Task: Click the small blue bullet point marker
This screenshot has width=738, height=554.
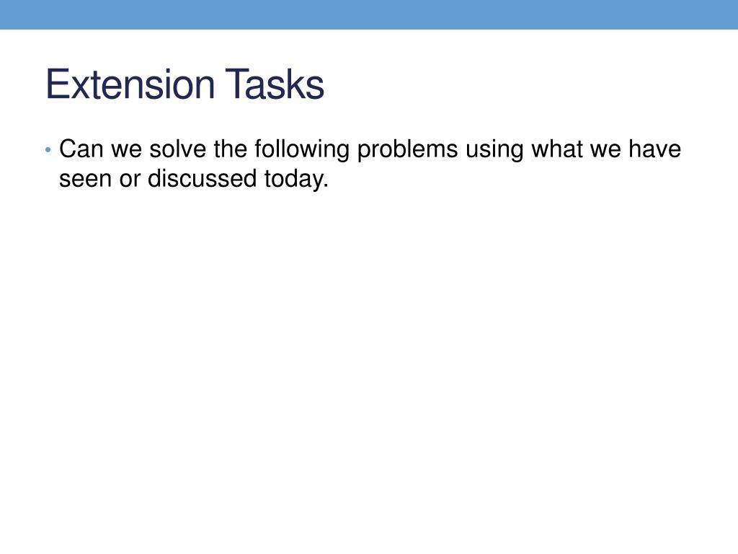Action: pos(48,150)
